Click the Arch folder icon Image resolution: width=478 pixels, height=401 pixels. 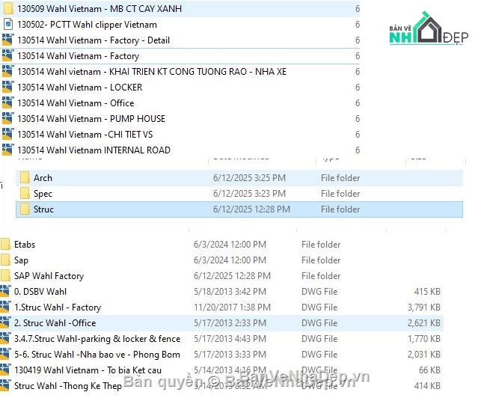pos(25,178)
